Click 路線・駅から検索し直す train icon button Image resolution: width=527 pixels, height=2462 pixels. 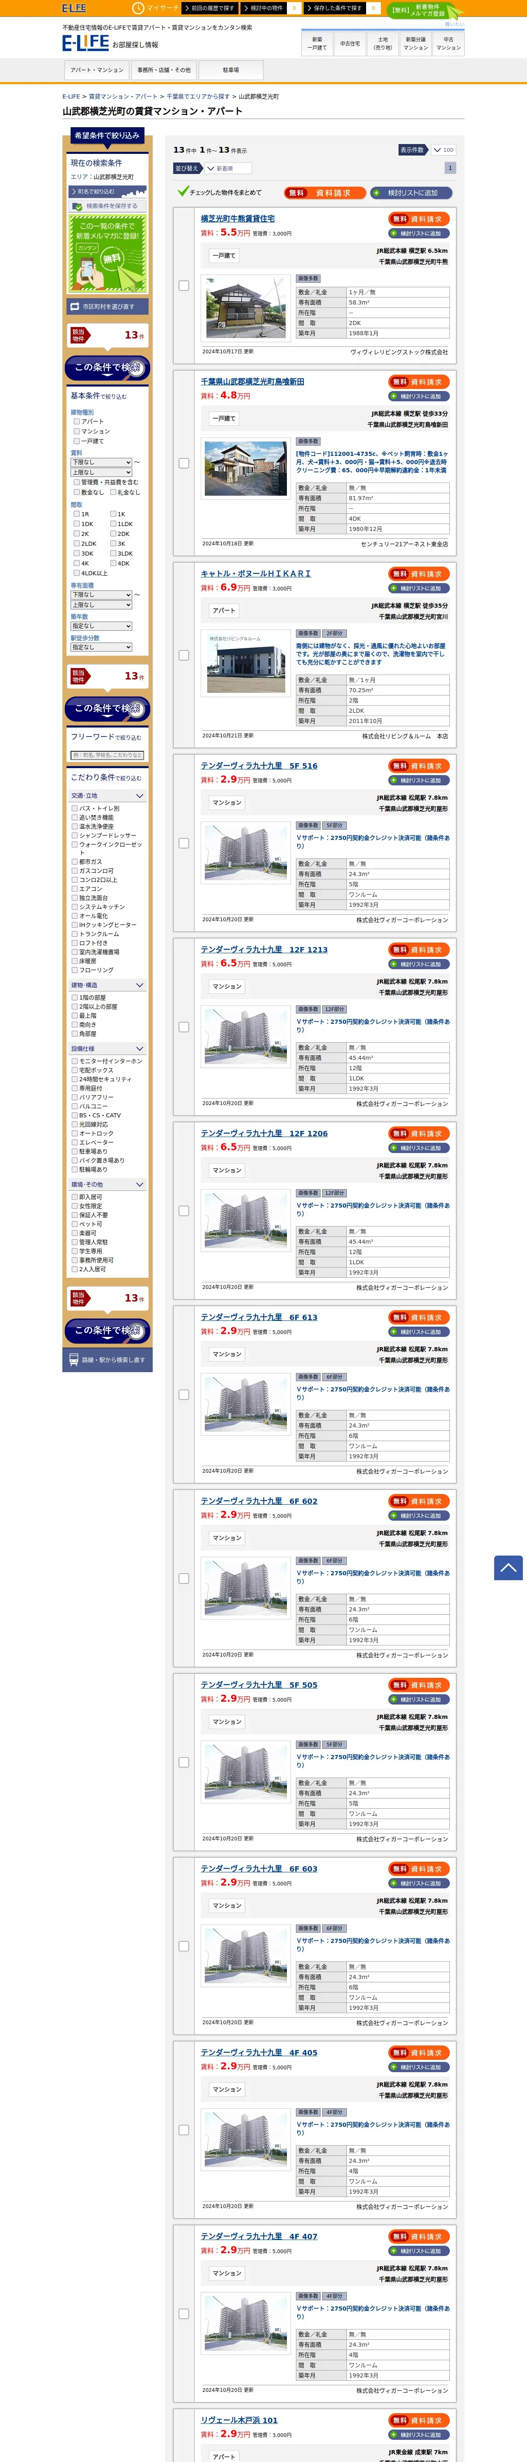(x=107, y=1359)
